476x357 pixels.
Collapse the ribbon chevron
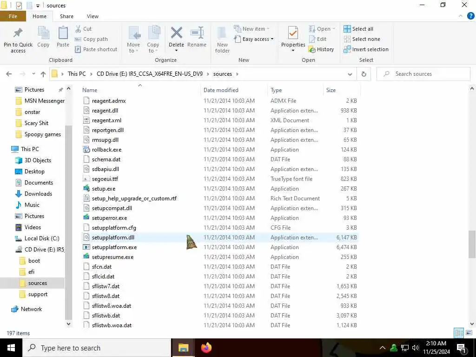[x=461, y=16]
